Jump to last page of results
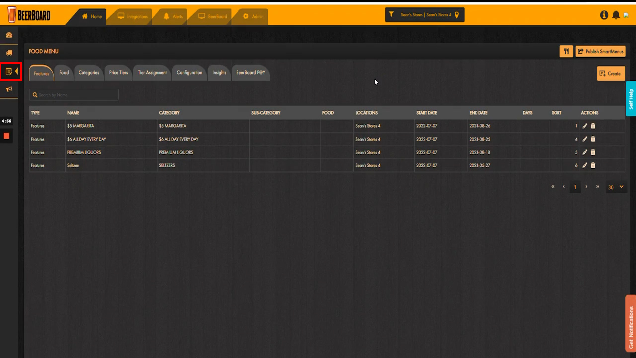The width and height of the screenshot is (636, 358). tap(598, 187)
